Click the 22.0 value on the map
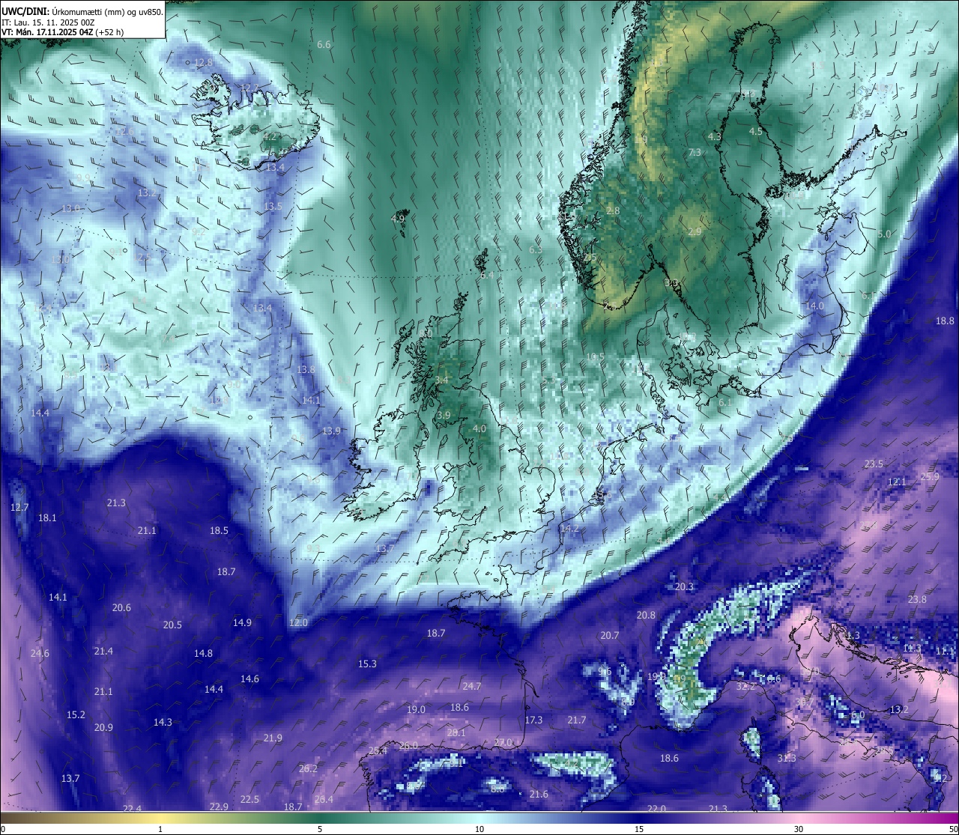The height and width of the screenshot is (835, 959). coord(656,809)
